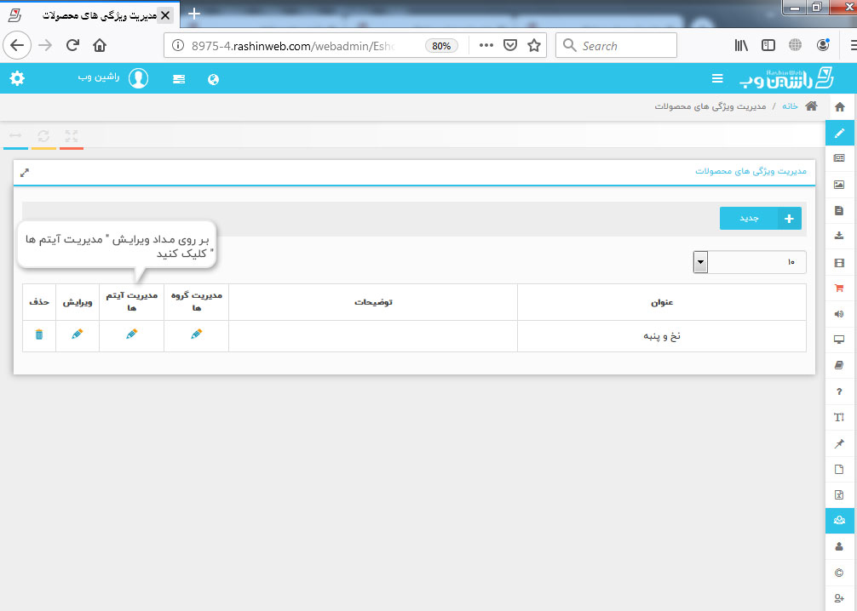Open the newspaper item in the sidebar
857x611 pixels.
coord(839,158)
